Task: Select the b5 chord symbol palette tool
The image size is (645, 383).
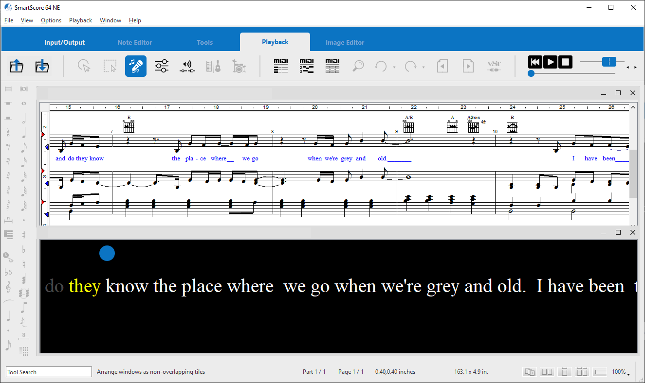Action: tap(8, 272)
